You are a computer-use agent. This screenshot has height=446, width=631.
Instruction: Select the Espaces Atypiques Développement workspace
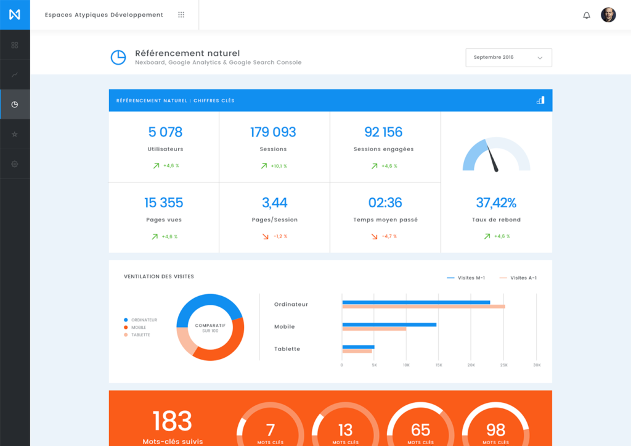pyautogui.click(x=102, y=14)
